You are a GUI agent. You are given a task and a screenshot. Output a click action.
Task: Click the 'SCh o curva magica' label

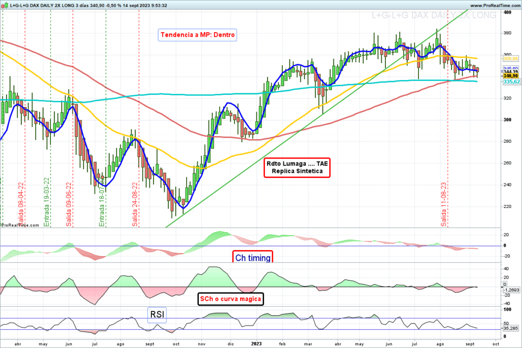pyautogui.click(x=230, y=299)
